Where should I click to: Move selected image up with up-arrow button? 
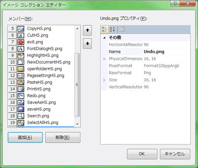coord(87,30)
